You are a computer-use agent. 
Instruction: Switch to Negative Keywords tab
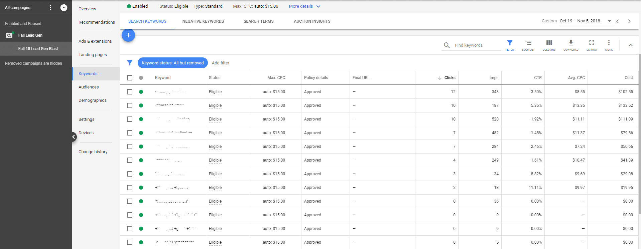pos(203,21)
